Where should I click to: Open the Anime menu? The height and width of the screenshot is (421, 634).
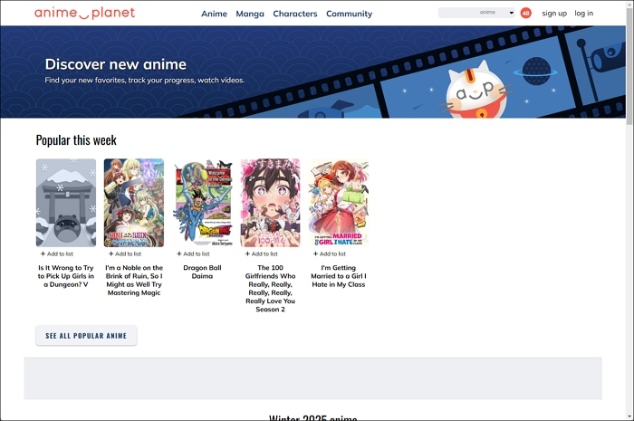click(x=214, y=14)
